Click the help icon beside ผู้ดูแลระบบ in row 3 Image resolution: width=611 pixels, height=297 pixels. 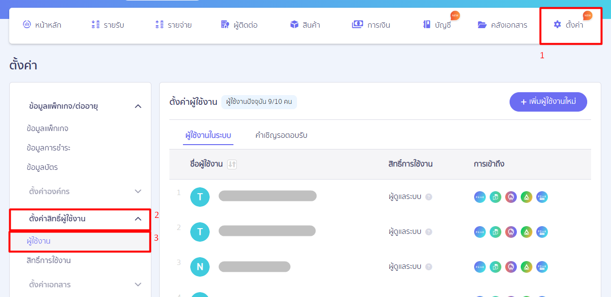click(x=429, y=267)
